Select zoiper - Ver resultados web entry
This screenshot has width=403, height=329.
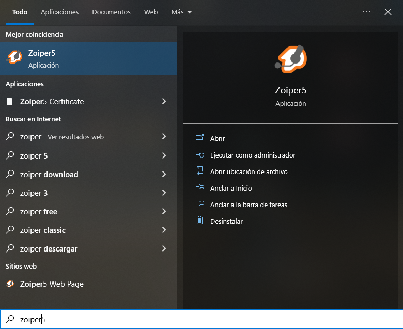tap(88, 137)
